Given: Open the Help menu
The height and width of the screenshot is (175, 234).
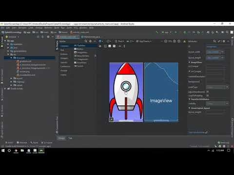Looking at the screenshot, I should point(91,28).
